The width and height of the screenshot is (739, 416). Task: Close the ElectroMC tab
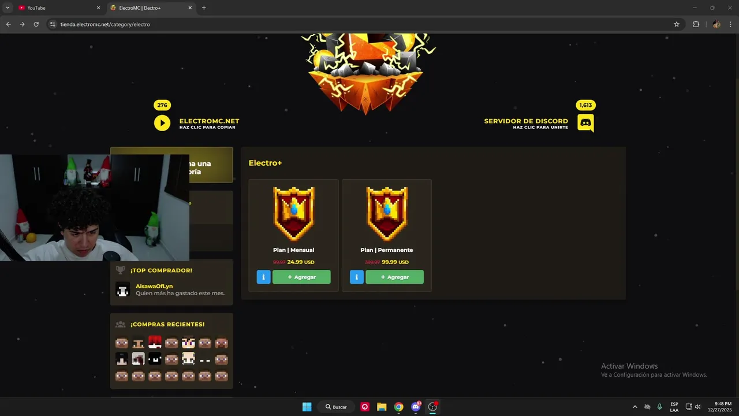click(x=190, y=8)
